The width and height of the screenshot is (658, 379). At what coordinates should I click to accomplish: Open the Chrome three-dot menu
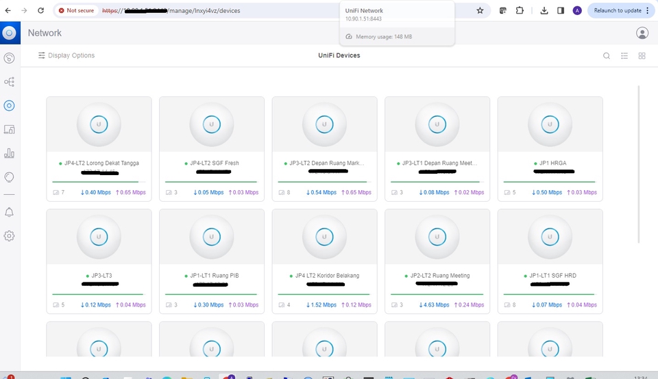pyautogui.click(x=648, y=10)
